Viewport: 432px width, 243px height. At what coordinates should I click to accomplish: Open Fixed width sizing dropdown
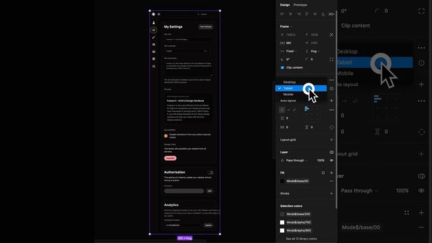(289, 51)
